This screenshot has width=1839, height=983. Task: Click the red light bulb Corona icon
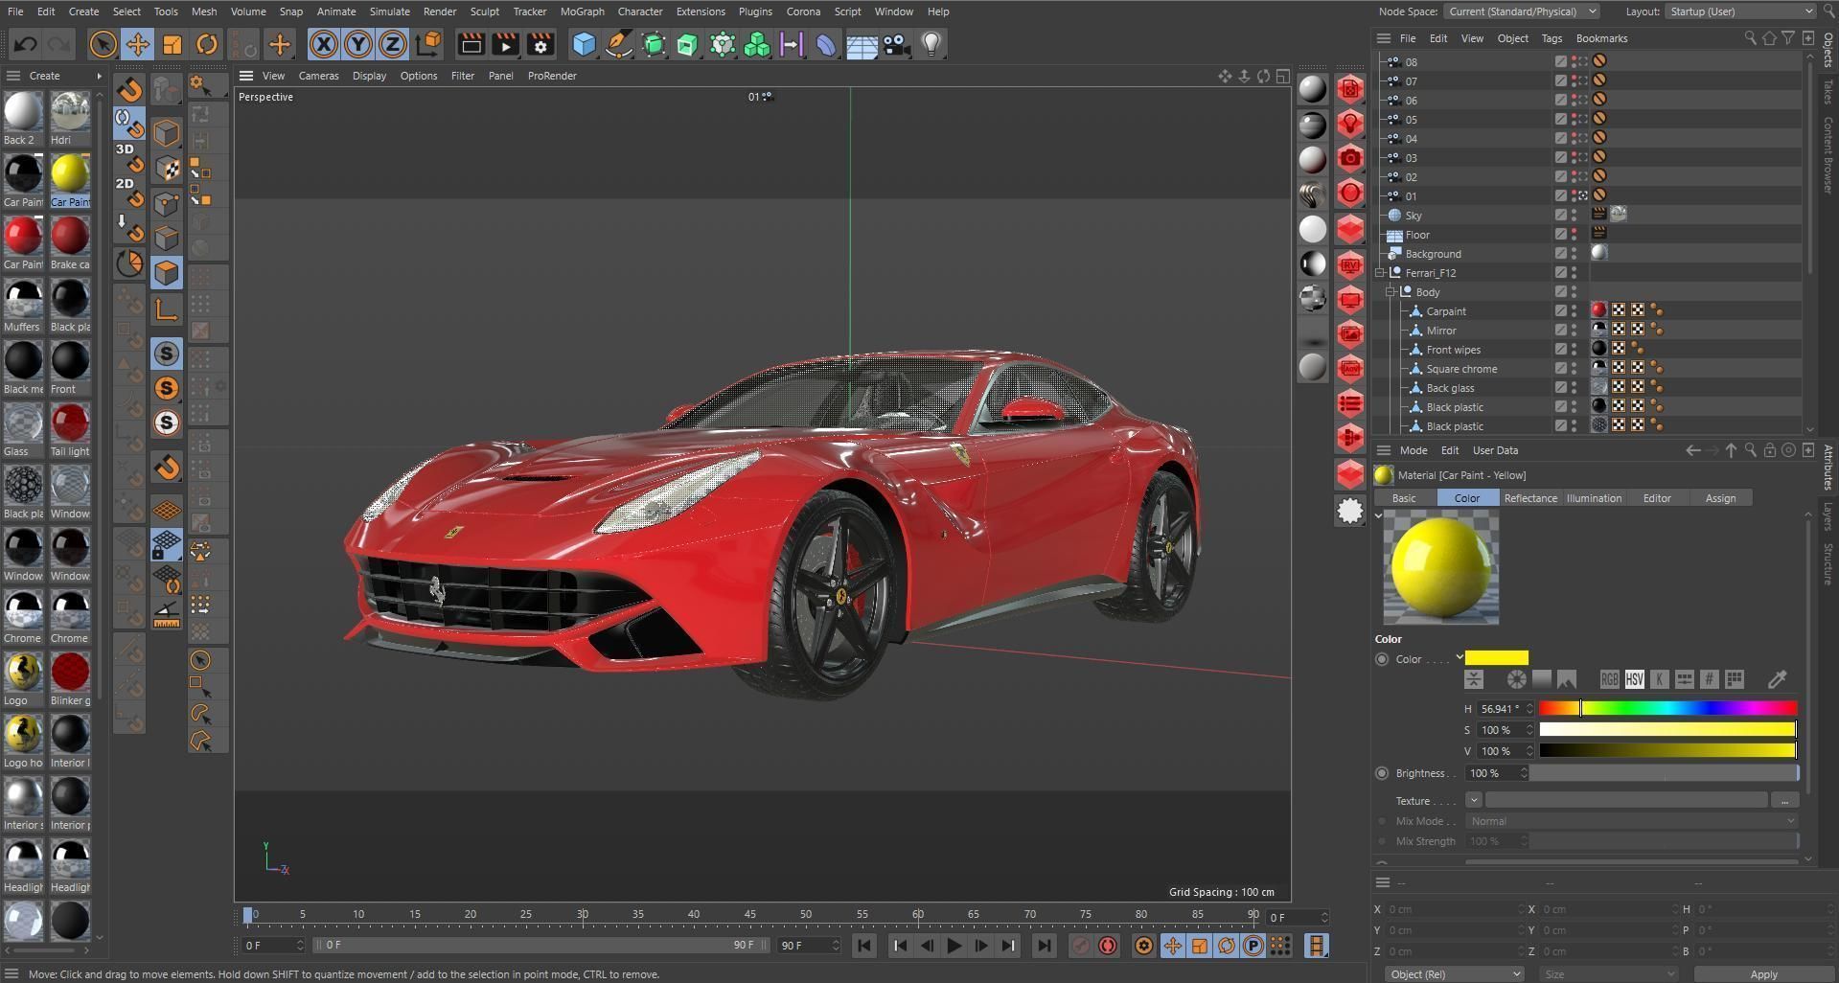click(x=1350, y=124)
